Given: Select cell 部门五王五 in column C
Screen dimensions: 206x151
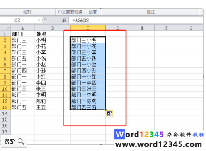Looking at the screenshot, I should point(88,107).
